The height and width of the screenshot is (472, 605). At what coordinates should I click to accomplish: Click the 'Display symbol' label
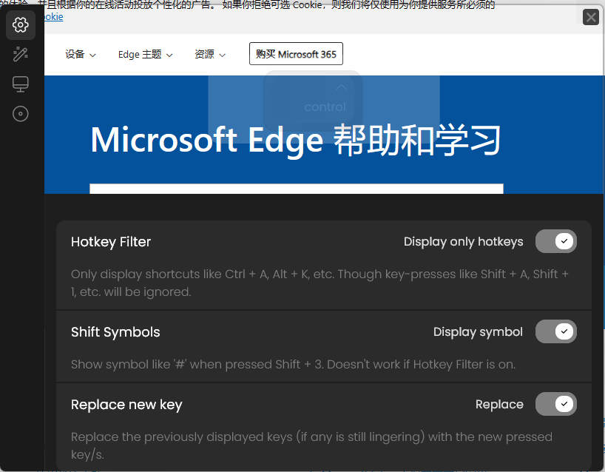coord(478,332)
